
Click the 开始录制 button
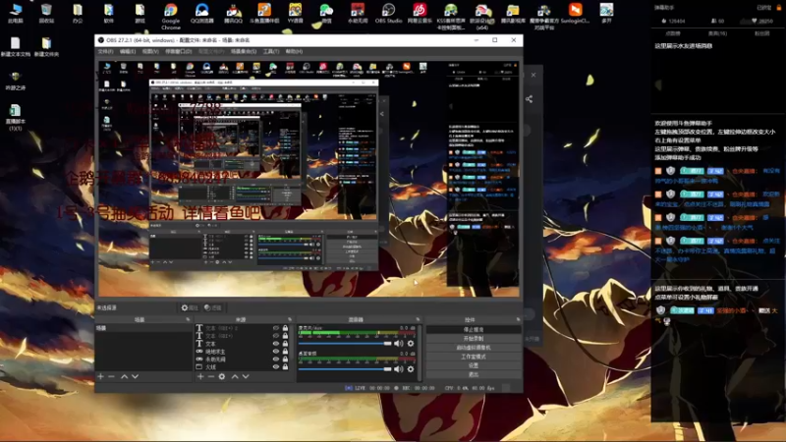click(x=474, y=339)
